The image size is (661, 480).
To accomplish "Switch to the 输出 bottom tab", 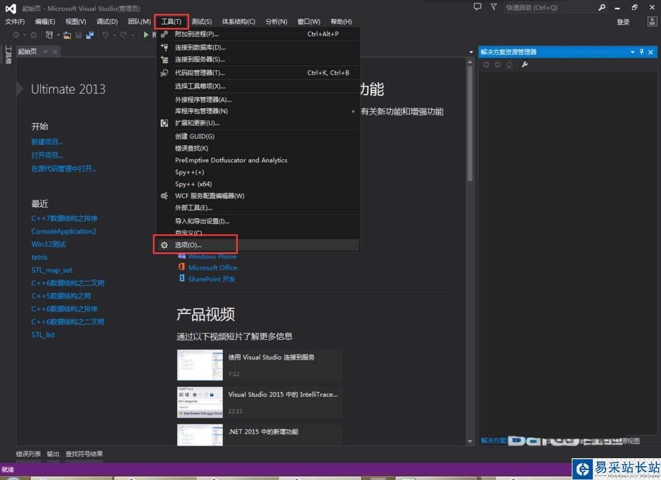I will (x=53, y=454).
